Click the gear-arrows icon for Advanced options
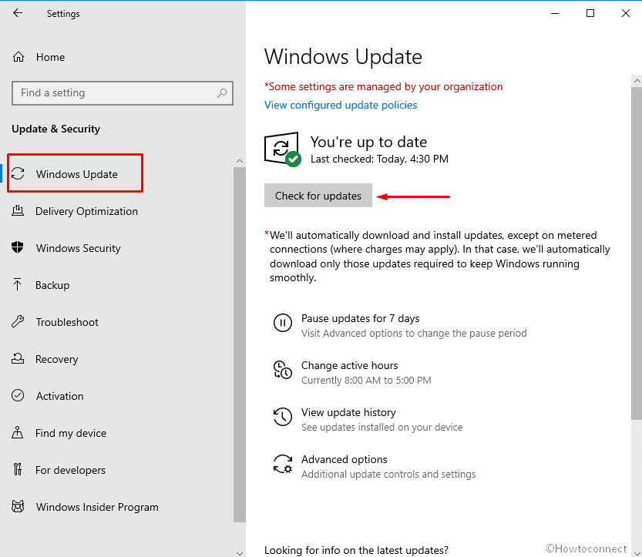Screen dimensions: 642x557 click(x=283, y=464)
